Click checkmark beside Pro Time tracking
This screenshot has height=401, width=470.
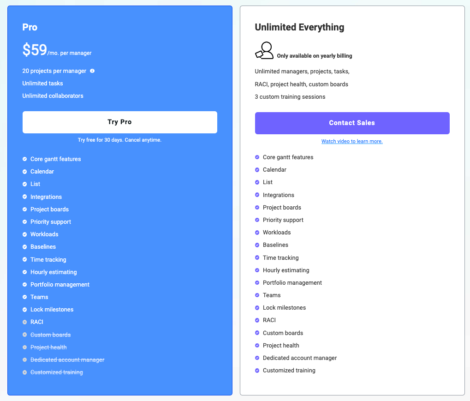point(25,260)
